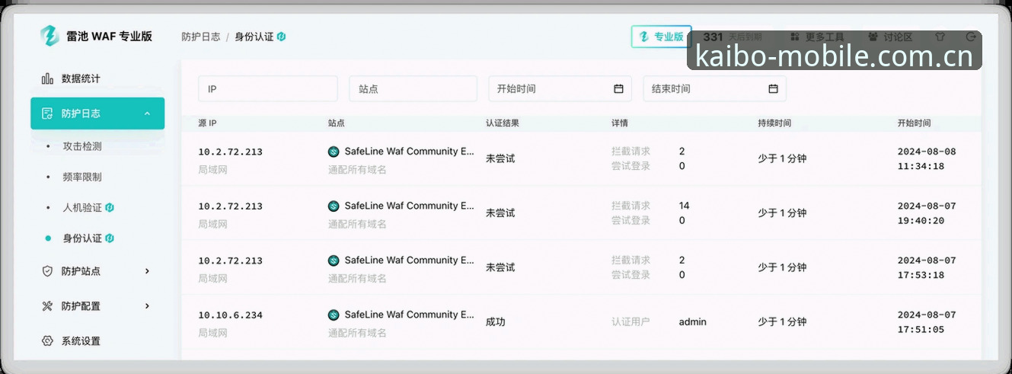Click the admin 认证用户 value

(x=693, y=322)
